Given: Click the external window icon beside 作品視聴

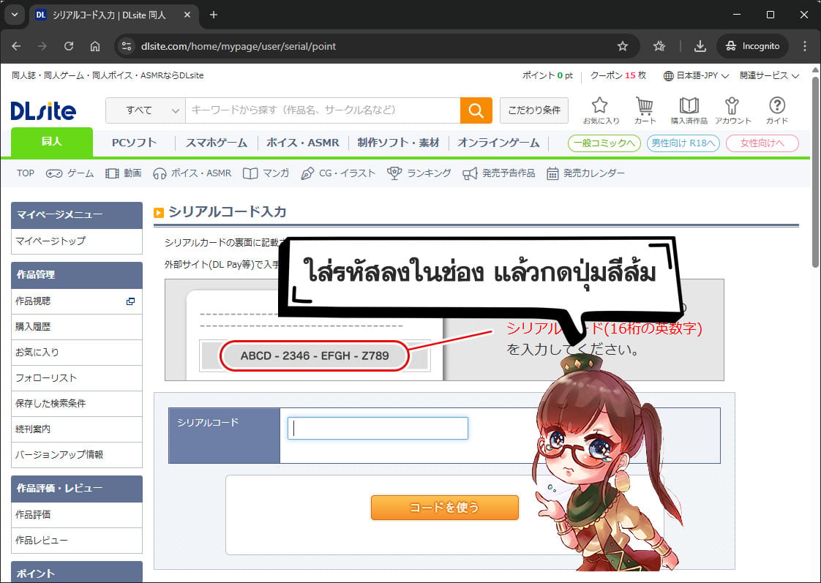Looking at the screenshot, I should tap(130, 301).
